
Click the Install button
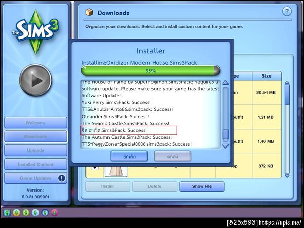107,186
